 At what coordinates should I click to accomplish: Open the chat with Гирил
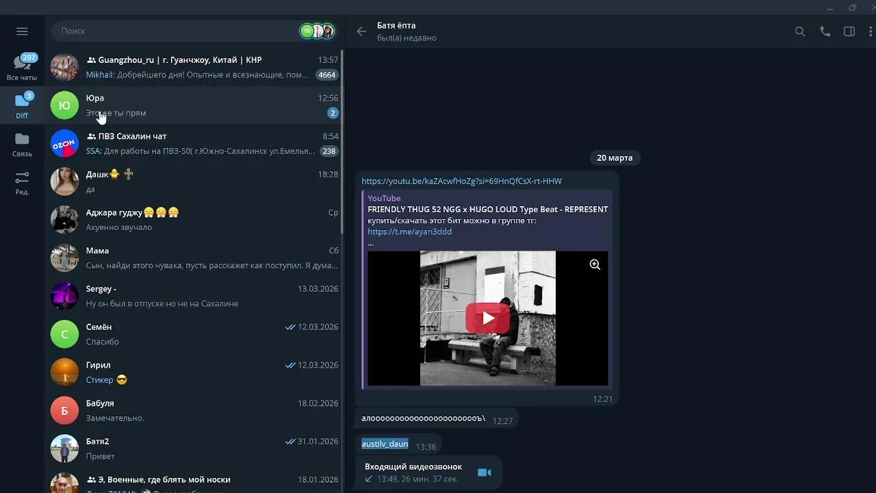point(194,372)
